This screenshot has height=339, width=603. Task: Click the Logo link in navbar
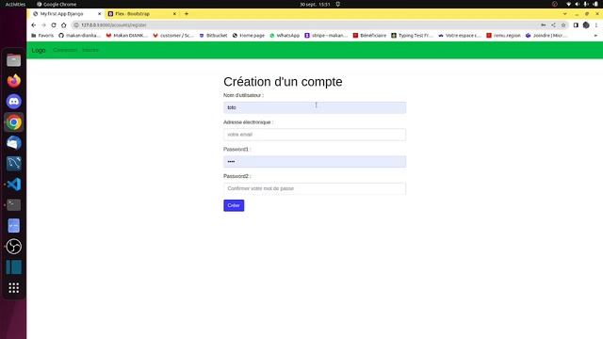click(x=39, y=50)
